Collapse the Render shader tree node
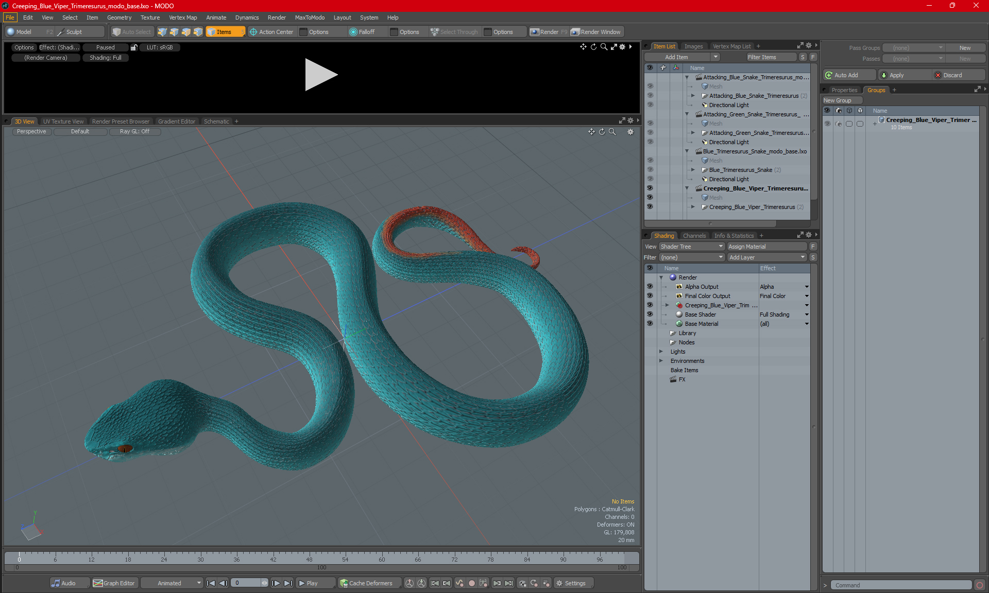This screenshot has width=989, height=593. (661, 277)
